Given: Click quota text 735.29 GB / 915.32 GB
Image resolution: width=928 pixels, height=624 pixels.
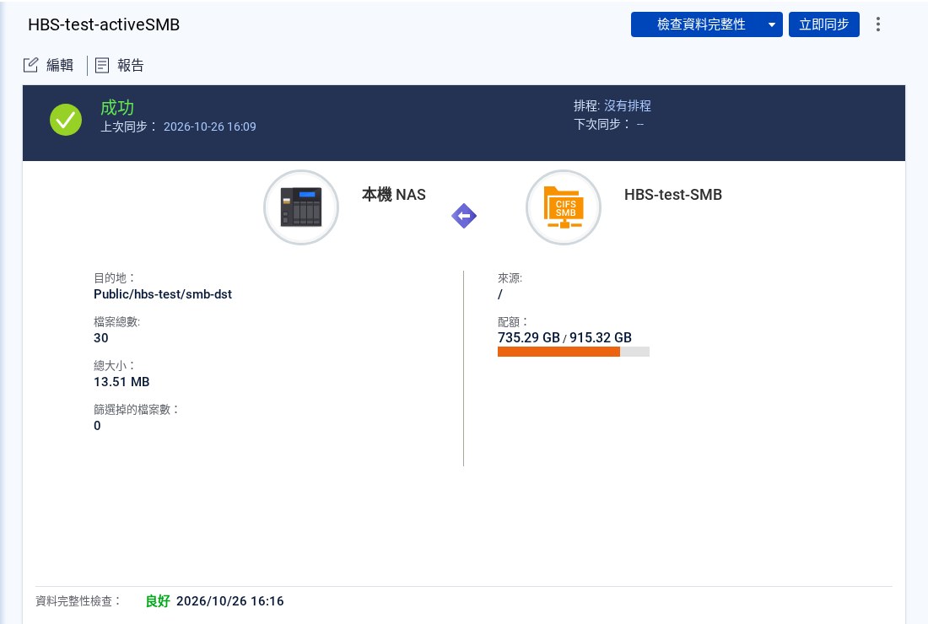Looking at the screenshot, I should 564,338.
